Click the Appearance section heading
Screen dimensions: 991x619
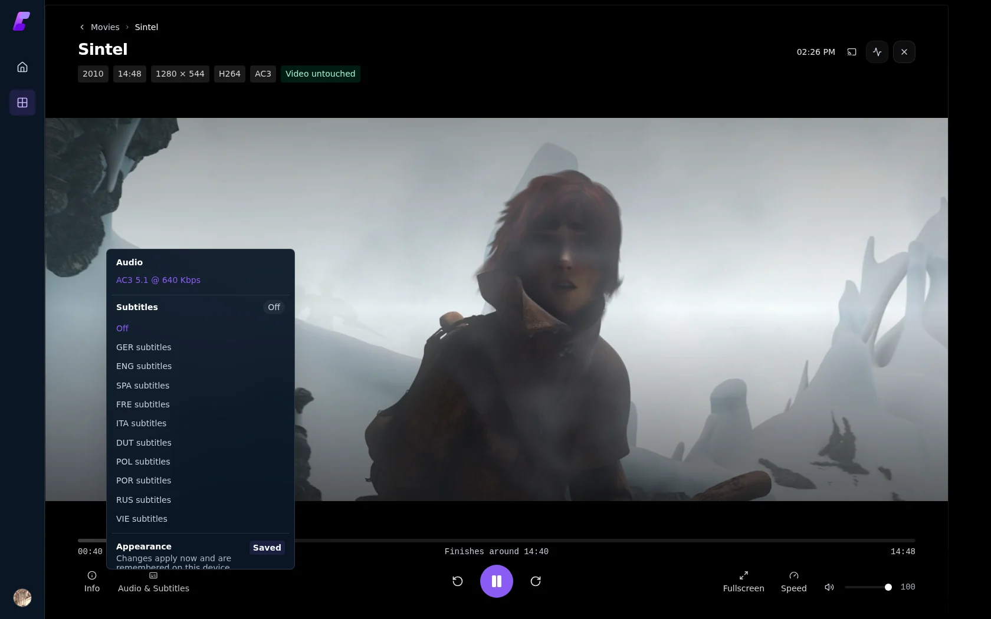[x=144, y=546]
